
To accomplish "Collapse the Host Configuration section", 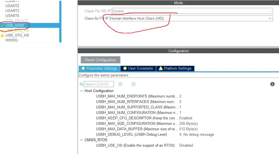I will [81, 91].
